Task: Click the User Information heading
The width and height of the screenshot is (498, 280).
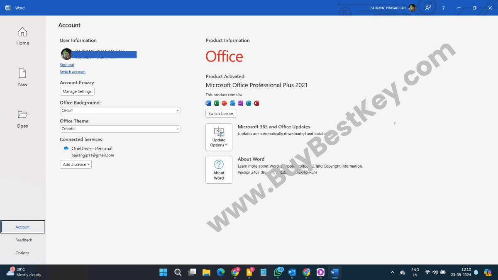Action: click(78, 40)
